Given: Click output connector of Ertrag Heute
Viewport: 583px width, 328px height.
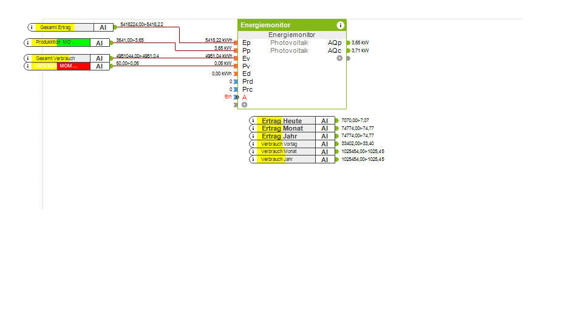Looking at the screenshot, I should coord(337,120).
